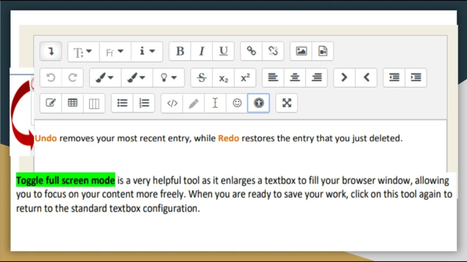Click inside the editor text area
Image resolution: width=467 pixels, height=262 pixels.
click(240, 146)
